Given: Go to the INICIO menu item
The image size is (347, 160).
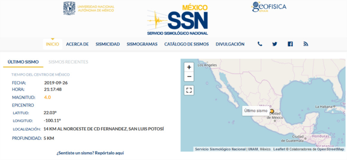Looking at the screenshot, I should [53, 44].
